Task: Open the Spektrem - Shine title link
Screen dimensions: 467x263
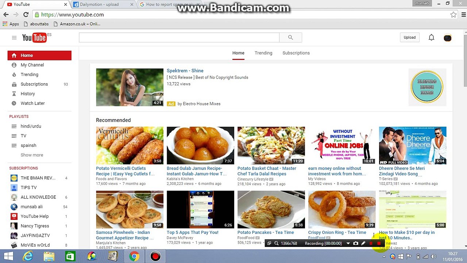Action: tap(185, 71)
